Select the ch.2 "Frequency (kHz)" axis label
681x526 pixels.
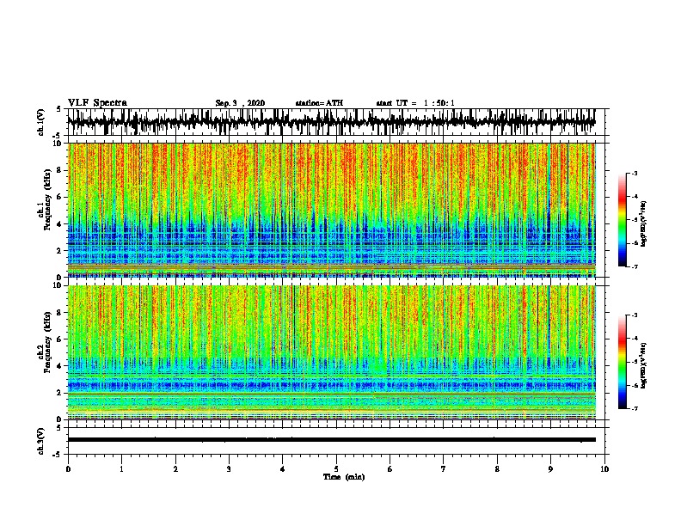[x=47, y=342]
